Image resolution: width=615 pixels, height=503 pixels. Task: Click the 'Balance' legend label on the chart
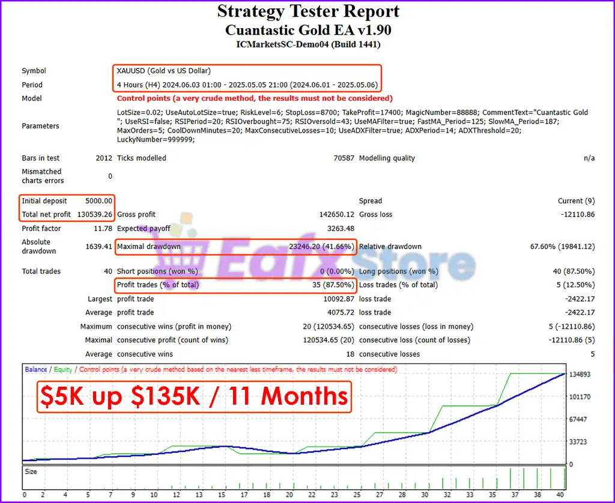pyautogui.click(x=35, y=369)
